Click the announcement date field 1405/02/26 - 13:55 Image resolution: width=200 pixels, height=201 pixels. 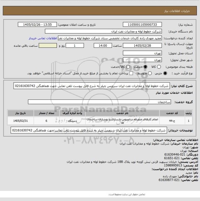(37, 24)
